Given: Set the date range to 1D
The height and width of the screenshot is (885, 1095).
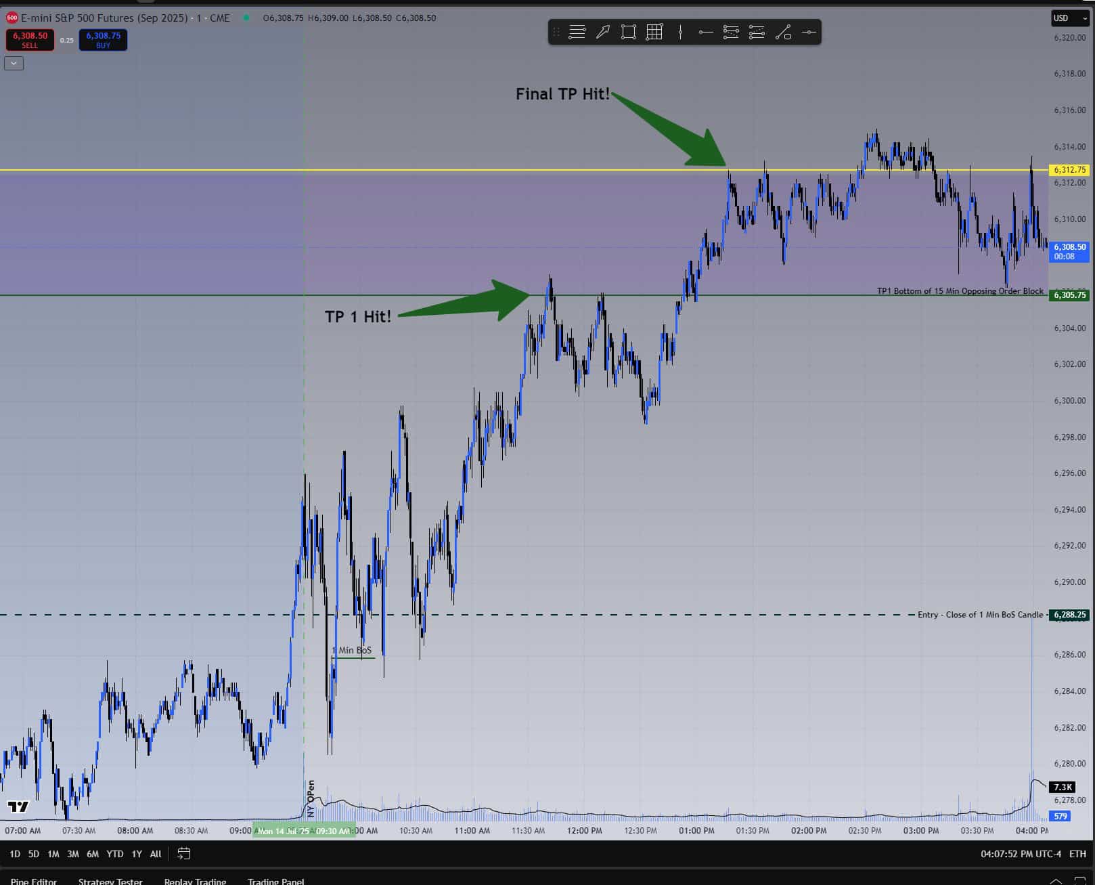Looking at the screenshot, I should [x=15, y=854].
